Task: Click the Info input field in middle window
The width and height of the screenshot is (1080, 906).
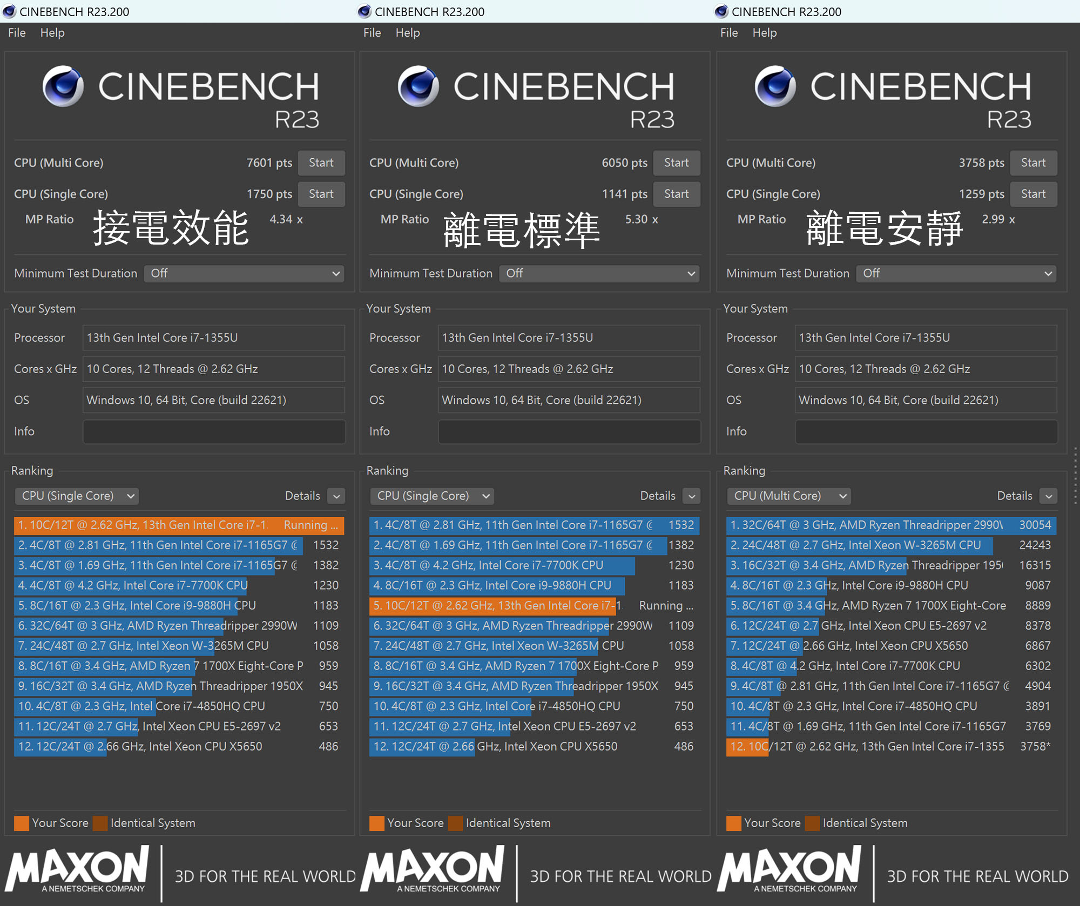Action: (569, 432)
